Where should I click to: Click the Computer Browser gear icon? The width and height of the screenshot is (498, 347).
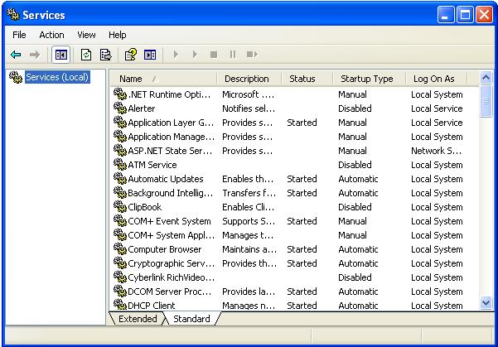pyautogui.click(x=120, y=249)
